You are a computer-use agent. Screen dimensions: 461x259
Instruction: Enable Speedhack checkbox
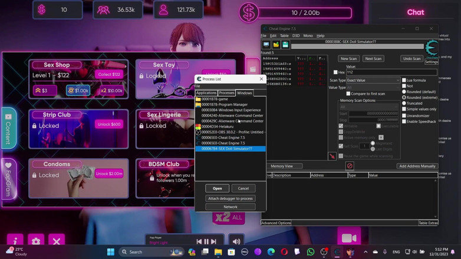tap(404, 121)
